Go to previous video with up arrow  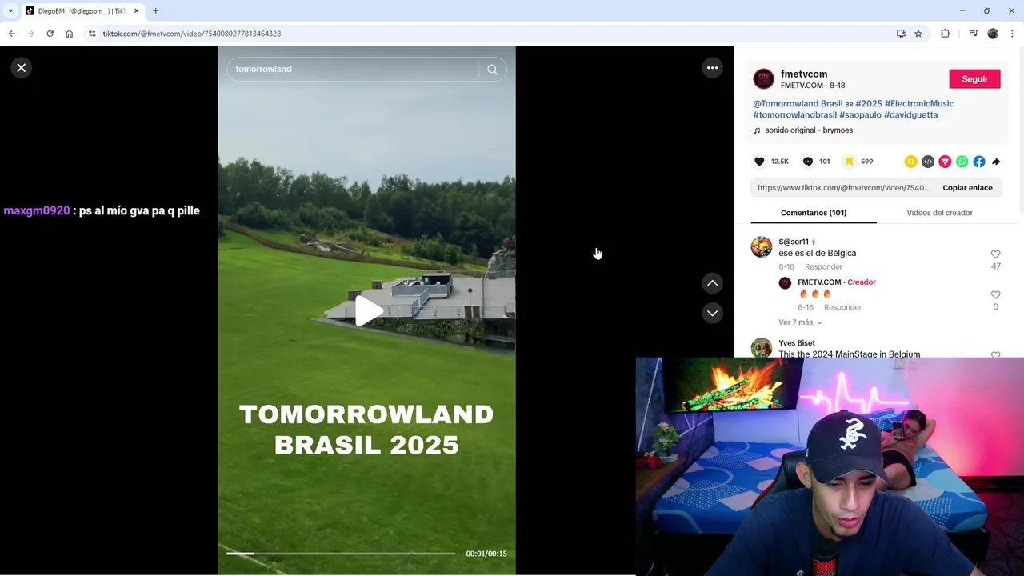coord(712,283)
